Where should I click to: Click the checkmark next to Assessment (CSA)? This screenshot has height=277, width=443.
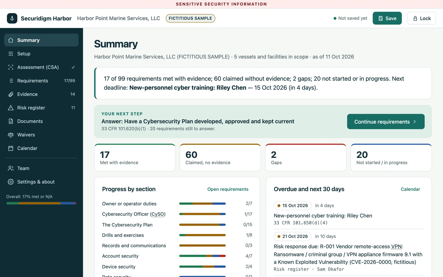tap(73, 67)
